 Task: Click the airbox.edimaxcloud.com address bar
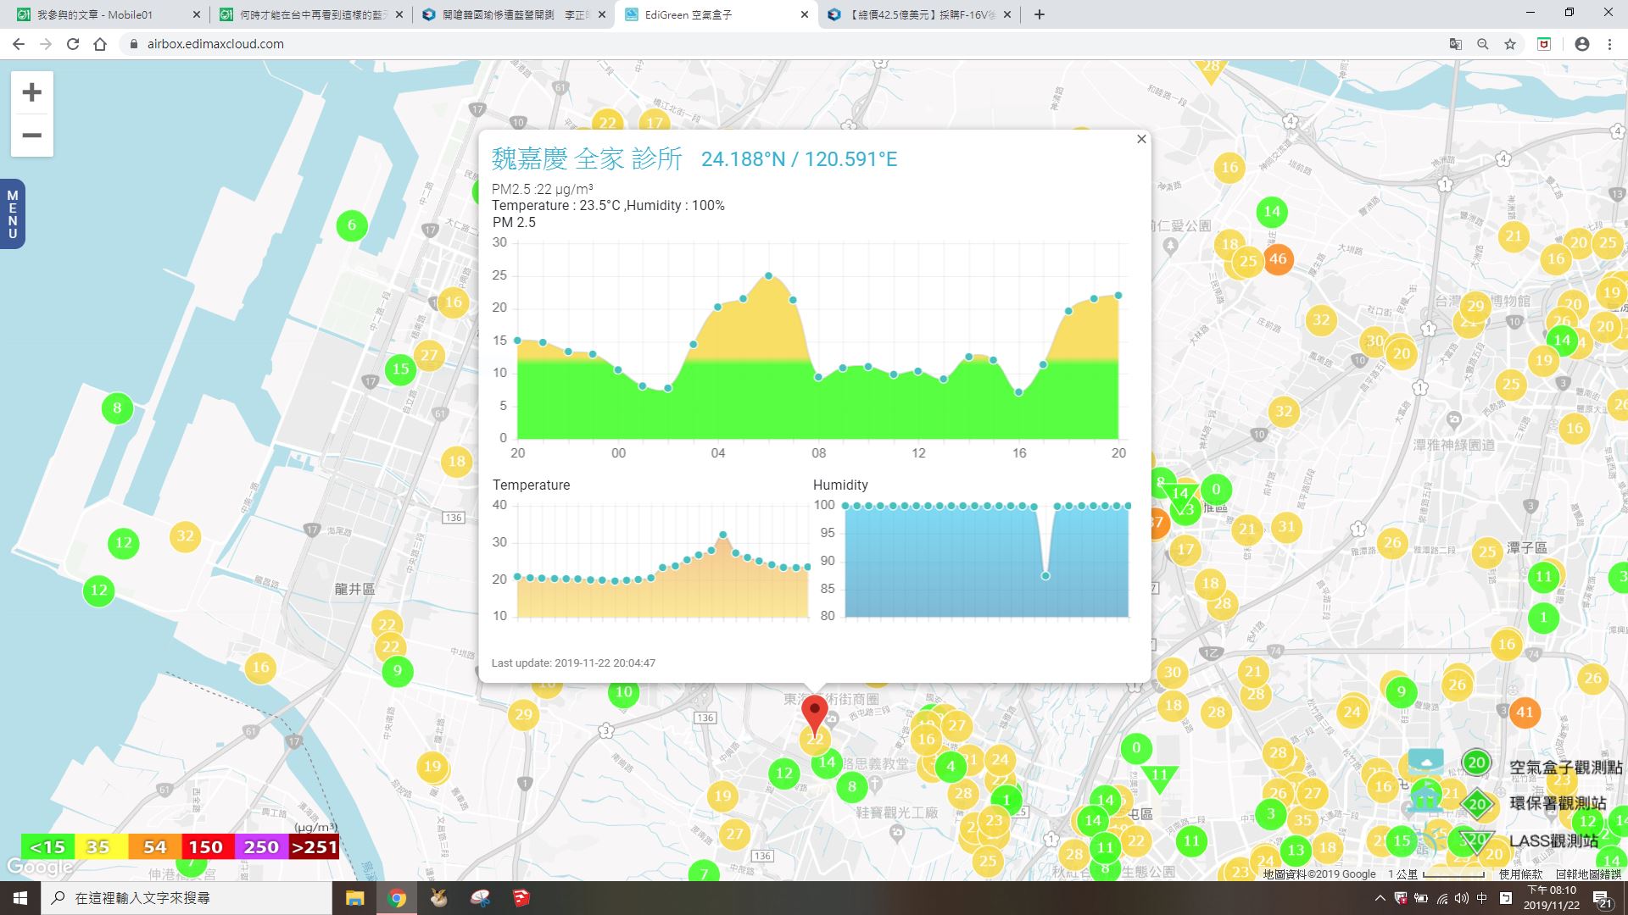[x=215, y=44]
